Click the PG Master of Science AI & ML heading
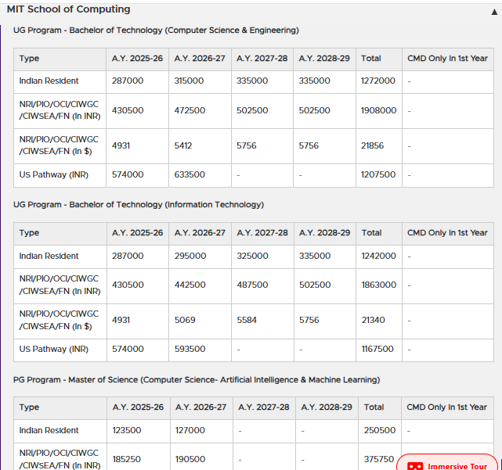 tap(197, 380)
